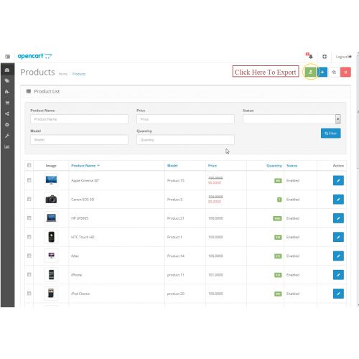This screenshot has width=359, height=359.
Task: Tick the iPhone row checkbox
Action: click(29, 274)
